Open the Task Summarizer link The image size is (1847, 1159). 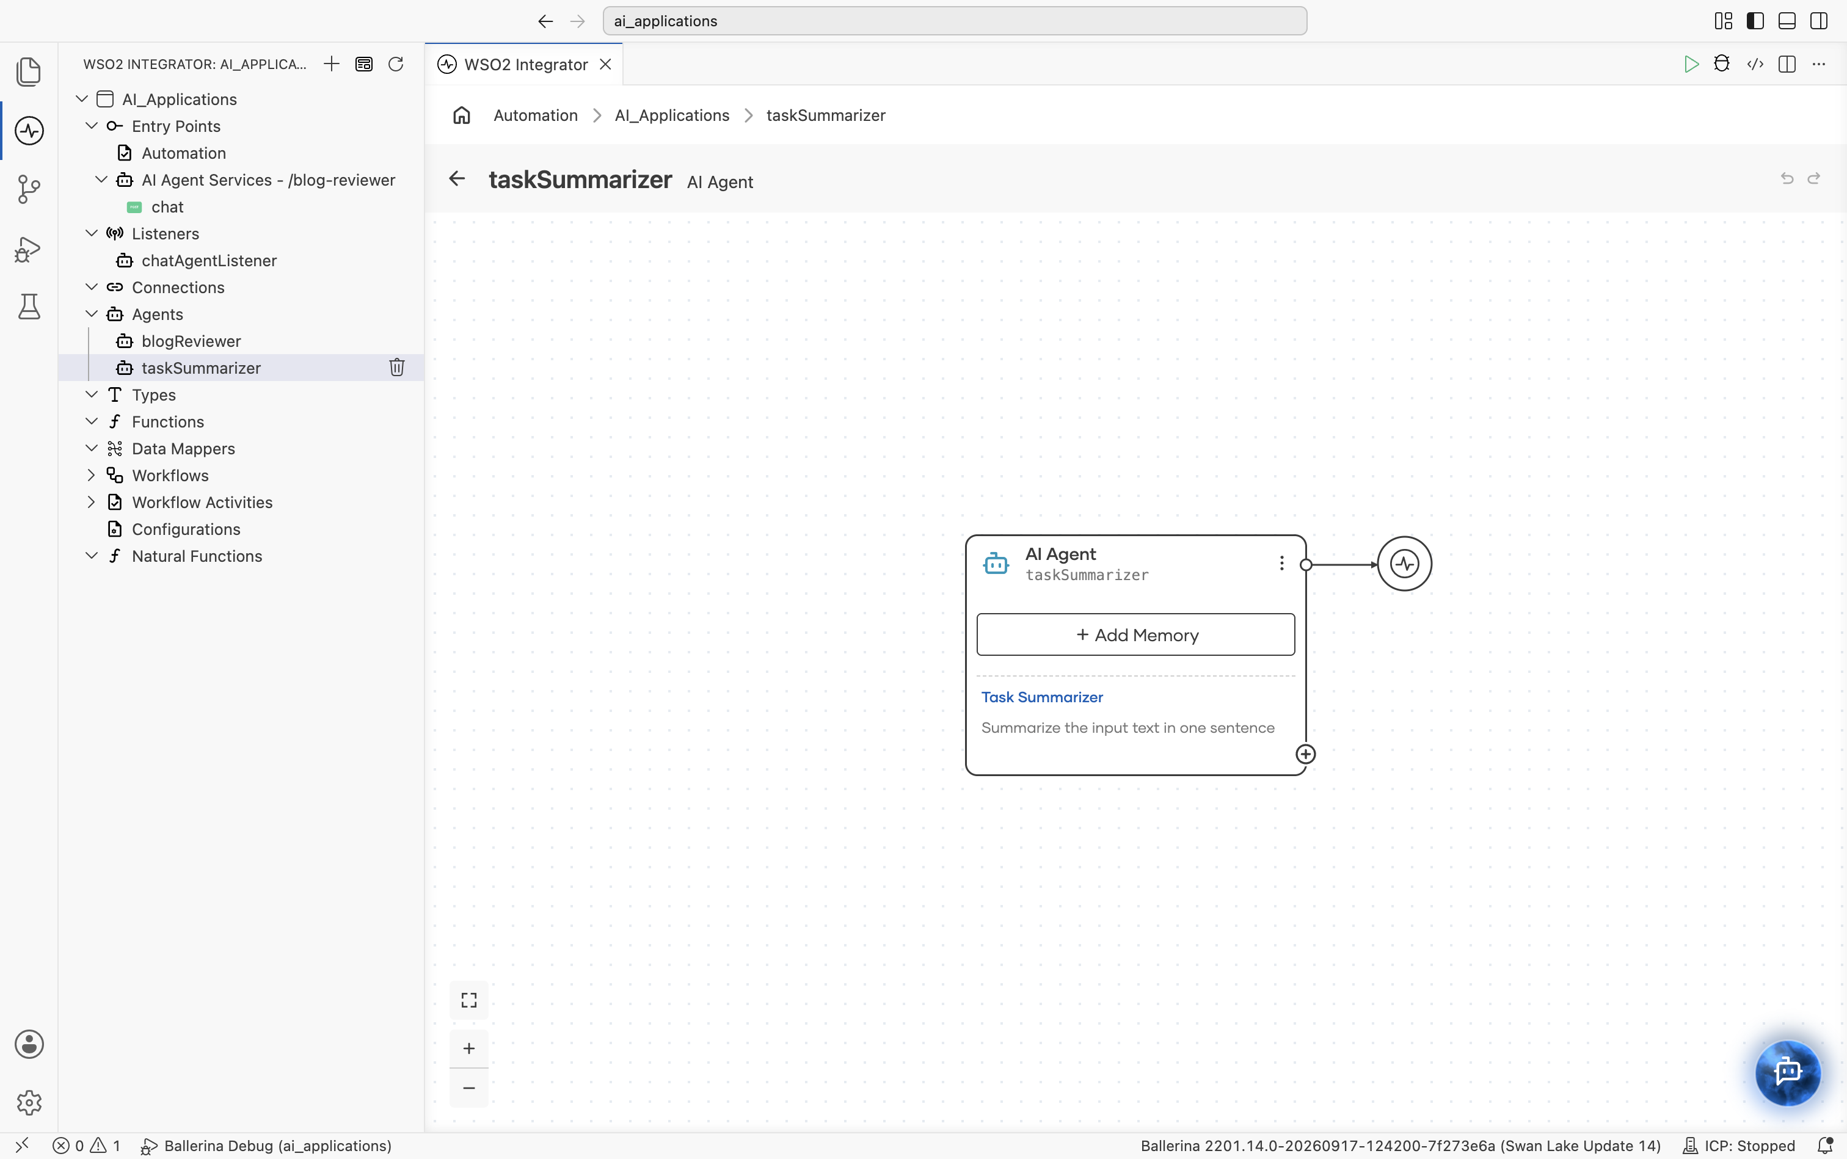coord(1042,697)
